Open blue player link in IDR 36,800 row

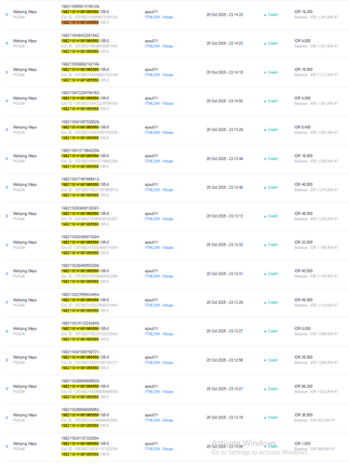point(159,420)
